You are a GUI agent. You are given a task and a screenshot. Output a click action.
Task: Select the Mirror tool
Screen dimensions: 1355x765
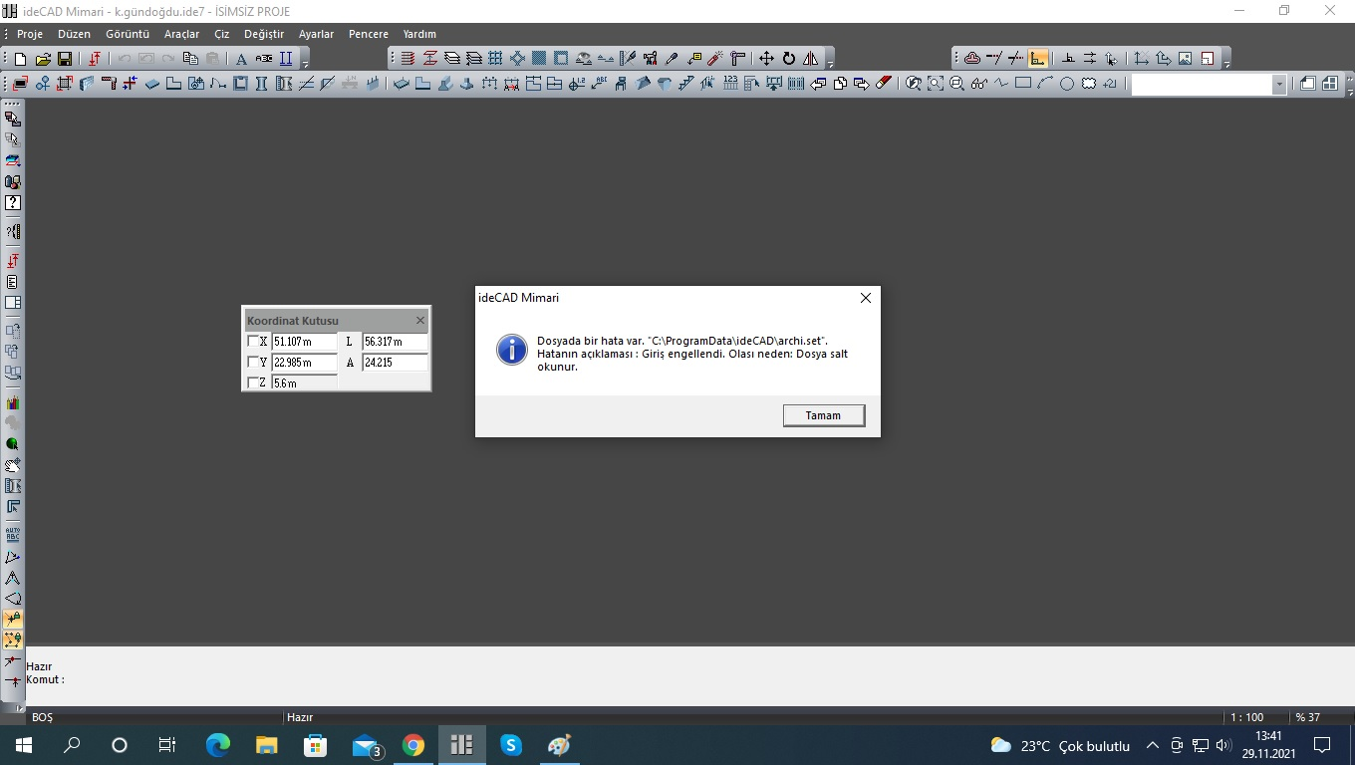point(811,59)
